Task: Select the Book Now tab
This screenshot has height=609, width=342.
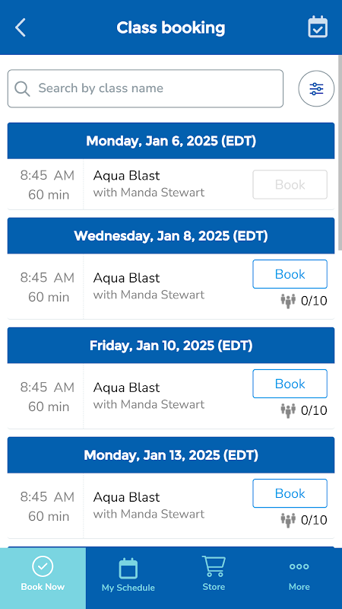Action: 43,574
